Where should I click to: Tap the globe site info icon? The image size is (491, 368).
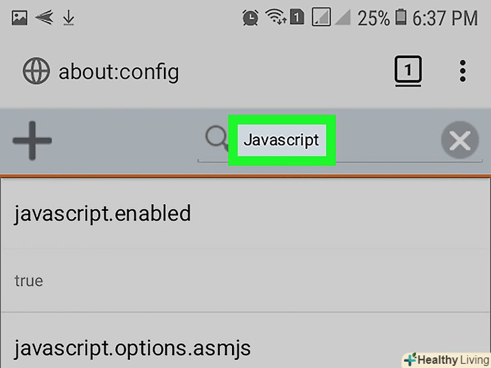pyautogui.click(x=36, y=71)
